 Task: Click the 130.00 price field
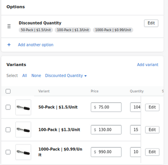point(106,130)
